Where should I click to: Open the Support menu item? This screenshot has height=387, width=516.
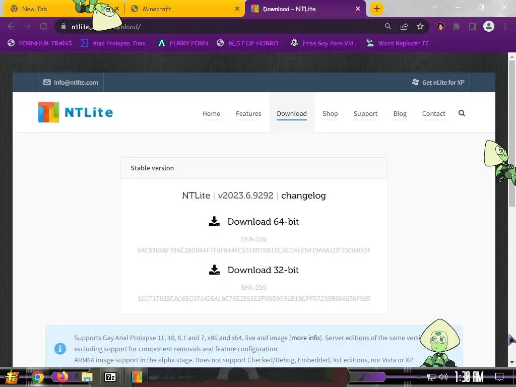[x=365, y=113]
